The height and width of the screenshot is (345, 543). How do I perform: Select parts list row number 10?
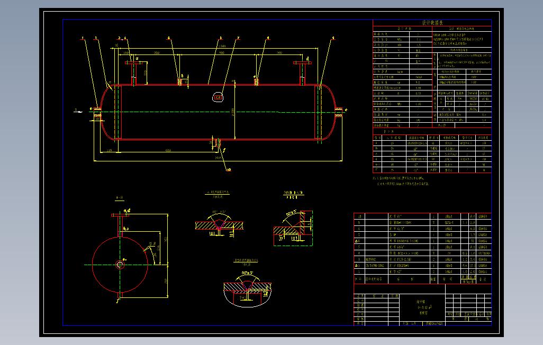point(422,216)
